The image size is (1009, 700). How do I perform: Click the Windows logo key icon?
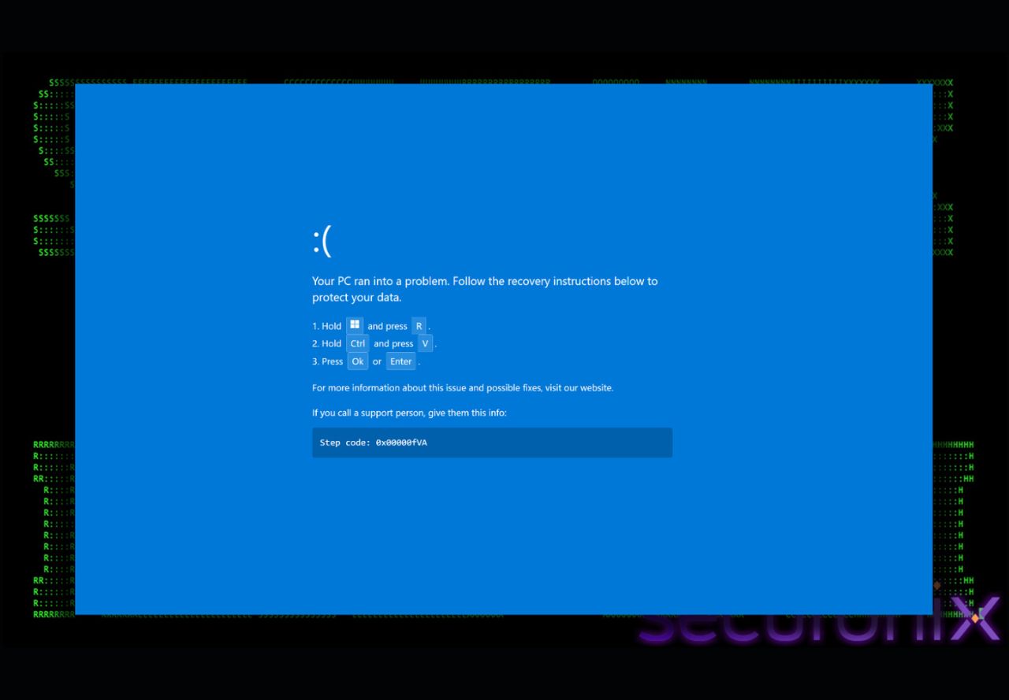[x=355, y=325]
